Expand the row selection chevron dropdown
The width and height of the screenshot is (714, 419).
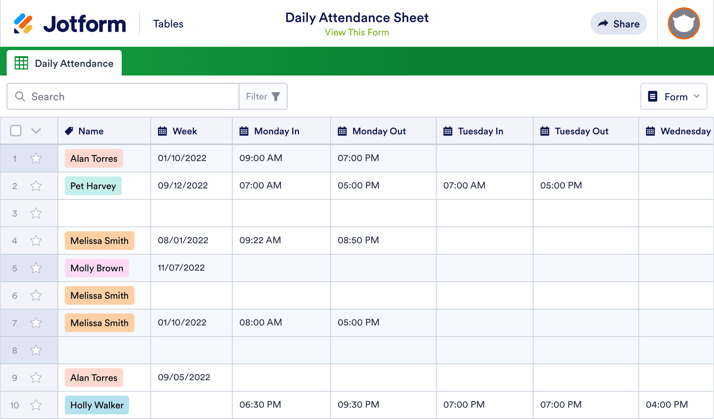tap(36, 131)
